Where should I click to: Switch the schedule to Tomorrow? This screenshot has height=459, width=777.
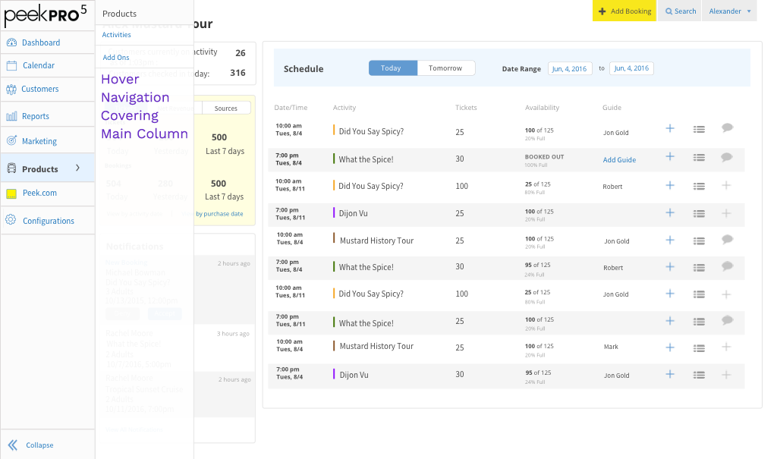(445, 68)
